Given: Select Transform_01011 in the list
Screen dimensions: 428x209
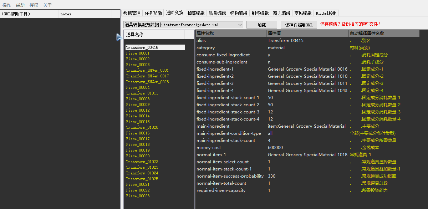Looking at the screenshot, I should pos(142,93).
